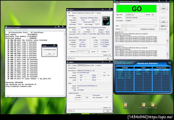
Task: Click the HT Link value in CPU-Z
Action: point(82,47)
